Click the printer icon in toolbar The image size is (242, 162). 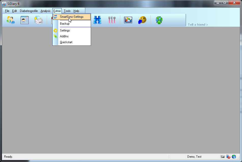coord(39,20)
